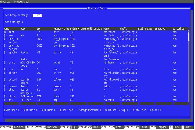This screenshot has height=130, width=195.
Task: Open Change Password for selected user
Action: pos(89,110)
